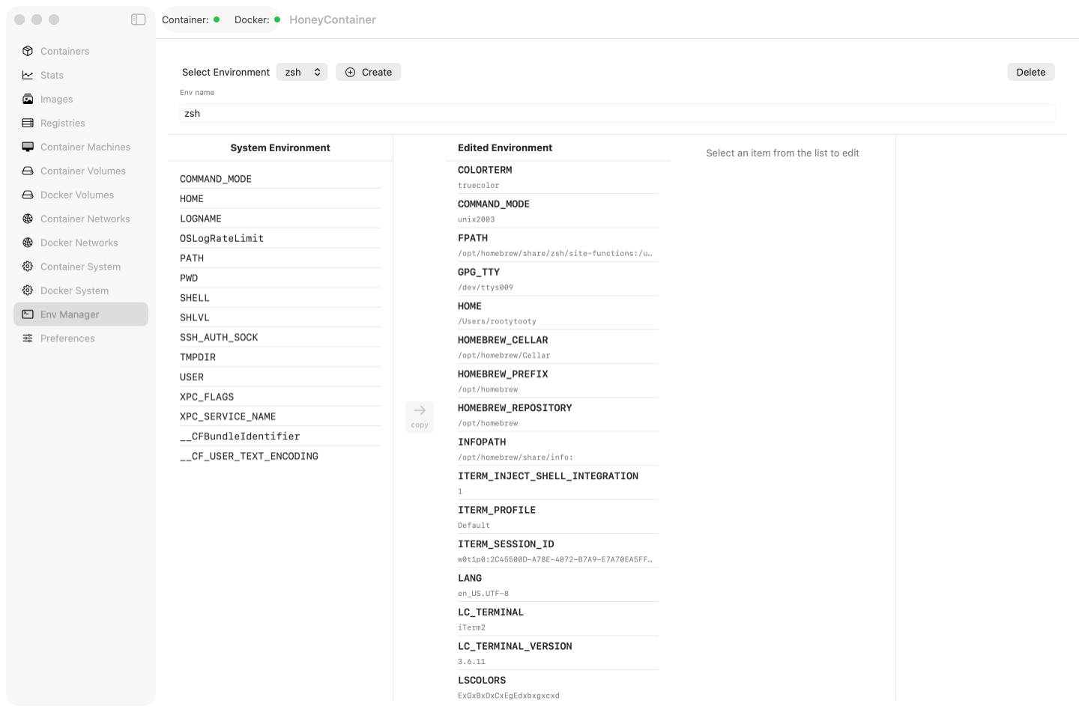Select Env Manager in sidebar
This screenshot has width=1079, height=712.
coord(81,314)
